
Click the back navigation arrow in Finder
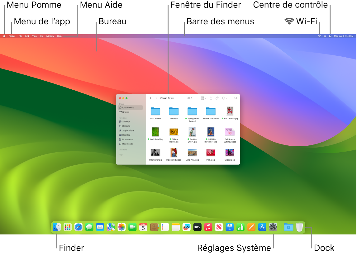tap(150, 98)
